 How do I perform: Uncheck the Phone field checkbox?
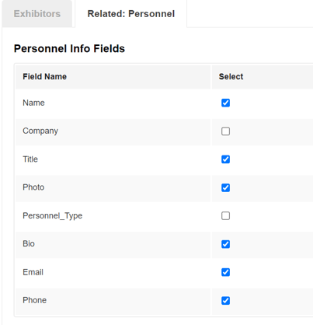pos(225,301)
